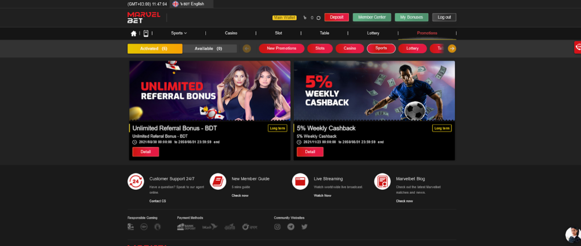Image resolution: width=581 pixels, height=246 pixels.
Task: Open My Bonuses
Action: click(411, 18)
